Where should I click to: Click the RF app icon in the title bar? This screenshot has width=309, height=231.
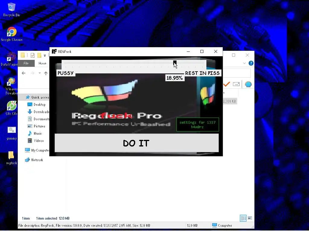[x=54, y=51]
